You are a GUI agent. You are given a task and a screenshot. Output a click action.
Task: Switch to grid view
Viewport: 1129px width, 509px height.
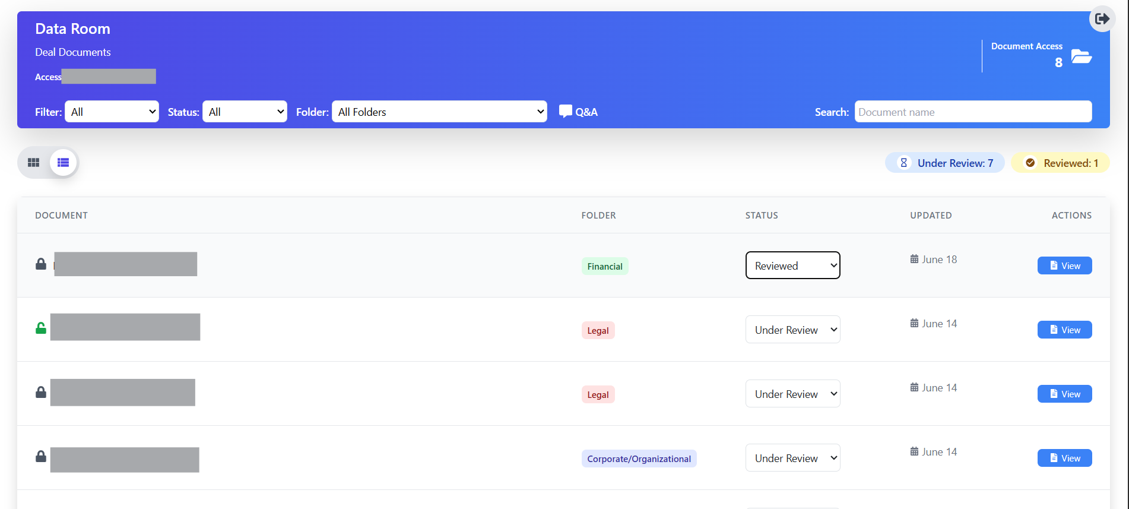coord(34,163)
